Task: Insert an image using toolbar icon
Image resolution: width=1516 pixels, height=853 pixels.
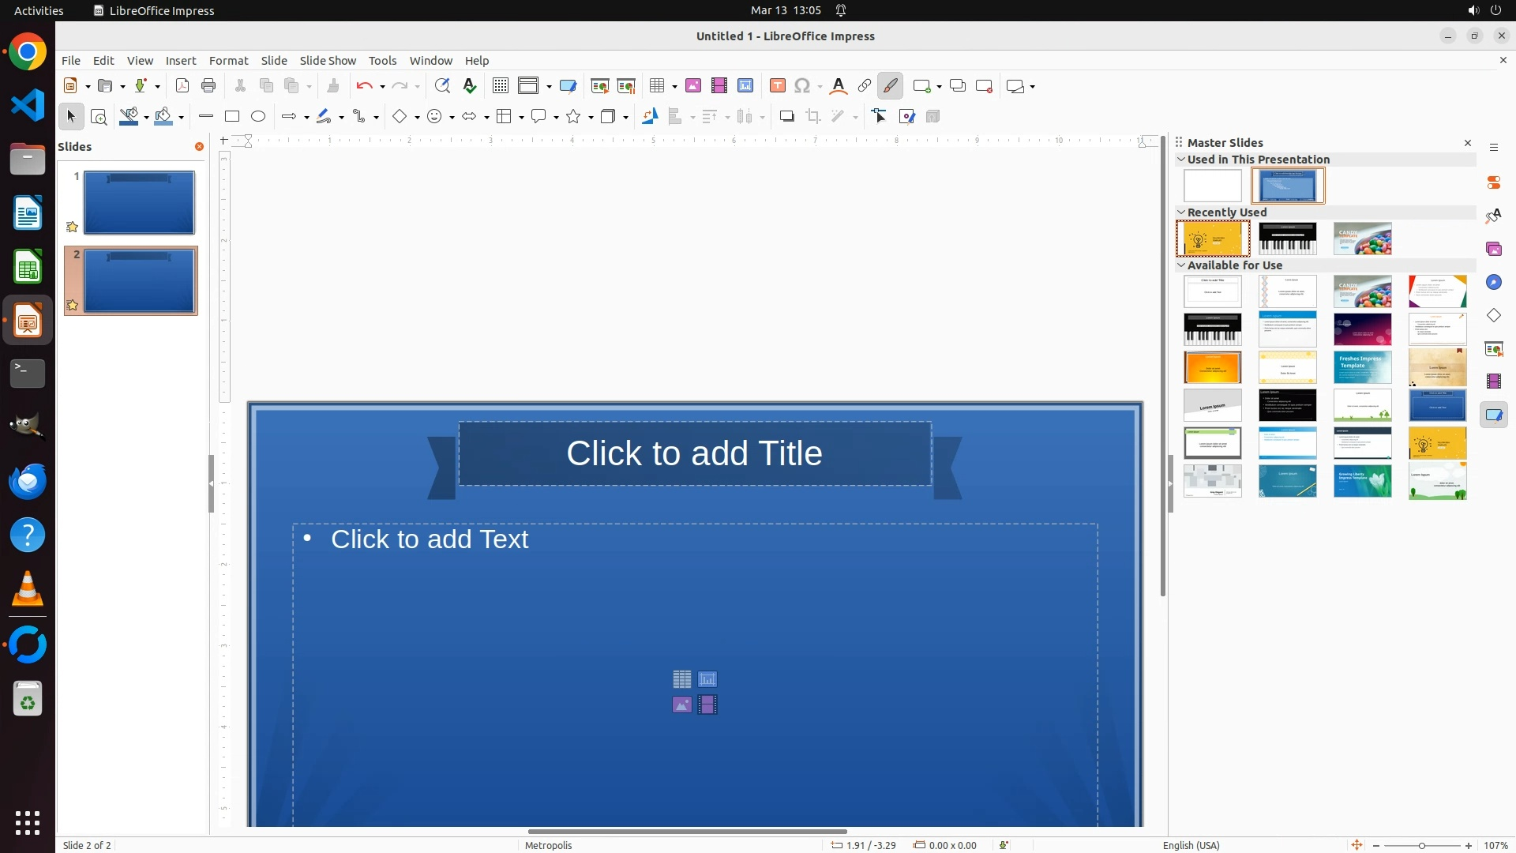Action: point(693,86)
